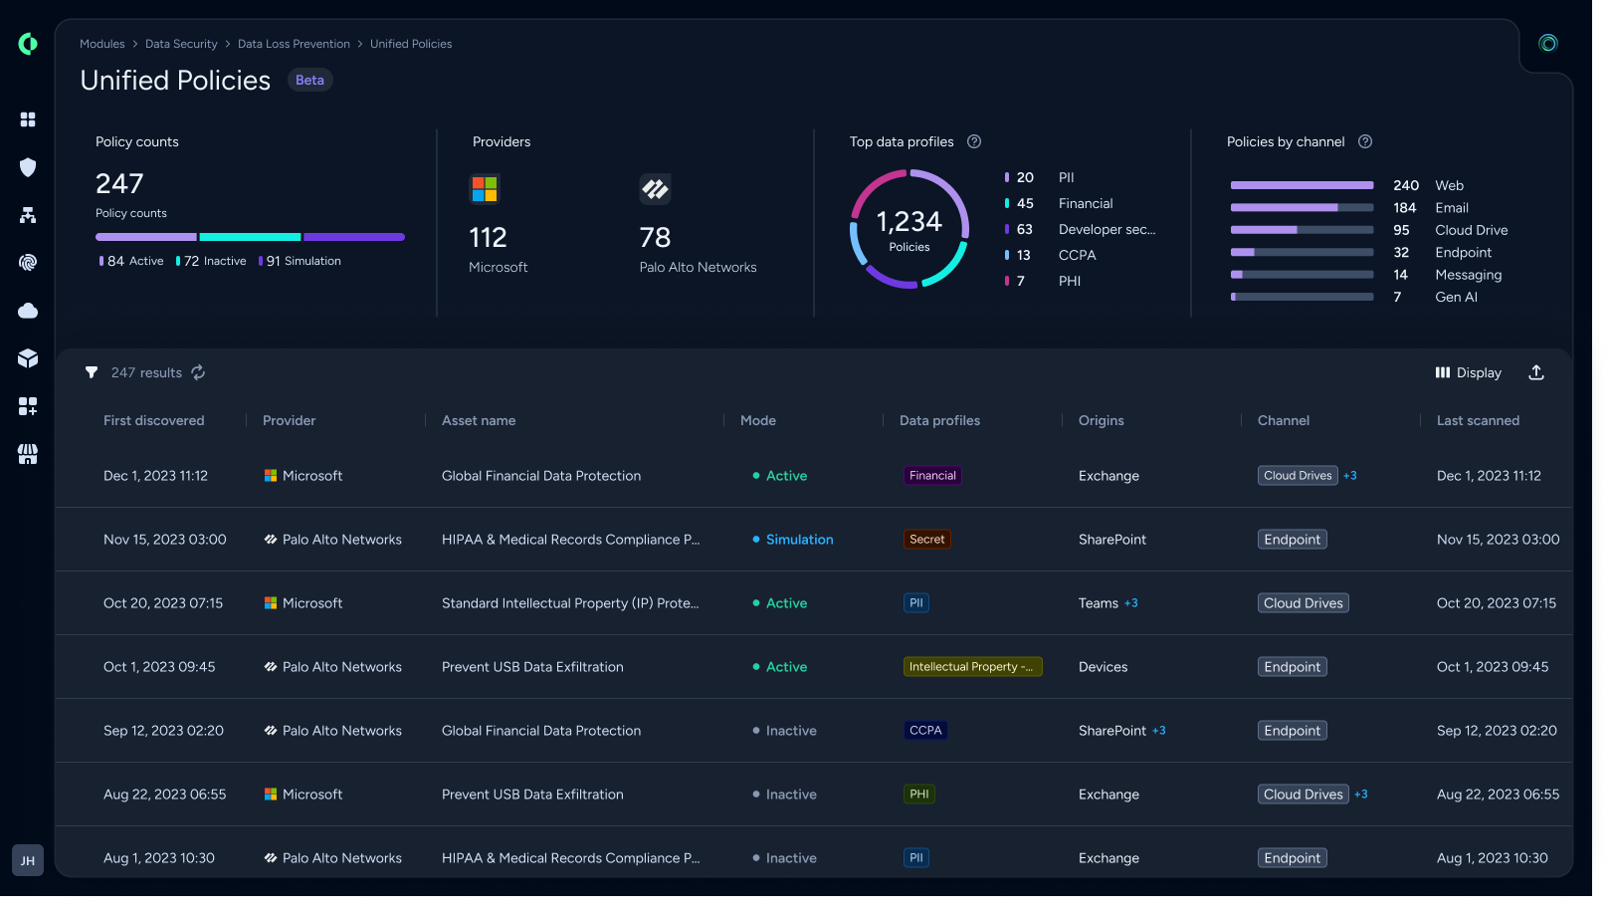This screenshot has height=908, width=1612.
Task: Click the Web channel bar
Action: pos(1317,187)
